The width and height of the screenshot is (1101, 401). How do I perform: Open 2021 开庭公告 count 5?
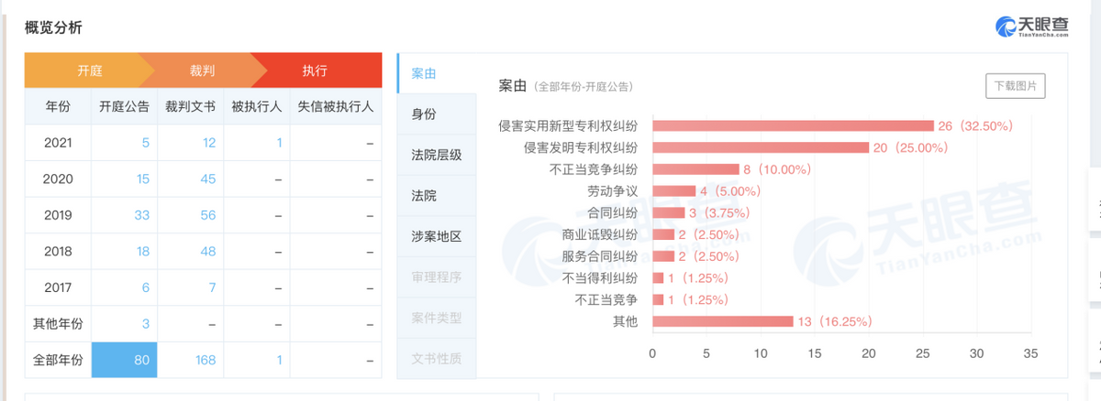pyautogui.click(x=145, y=143)
